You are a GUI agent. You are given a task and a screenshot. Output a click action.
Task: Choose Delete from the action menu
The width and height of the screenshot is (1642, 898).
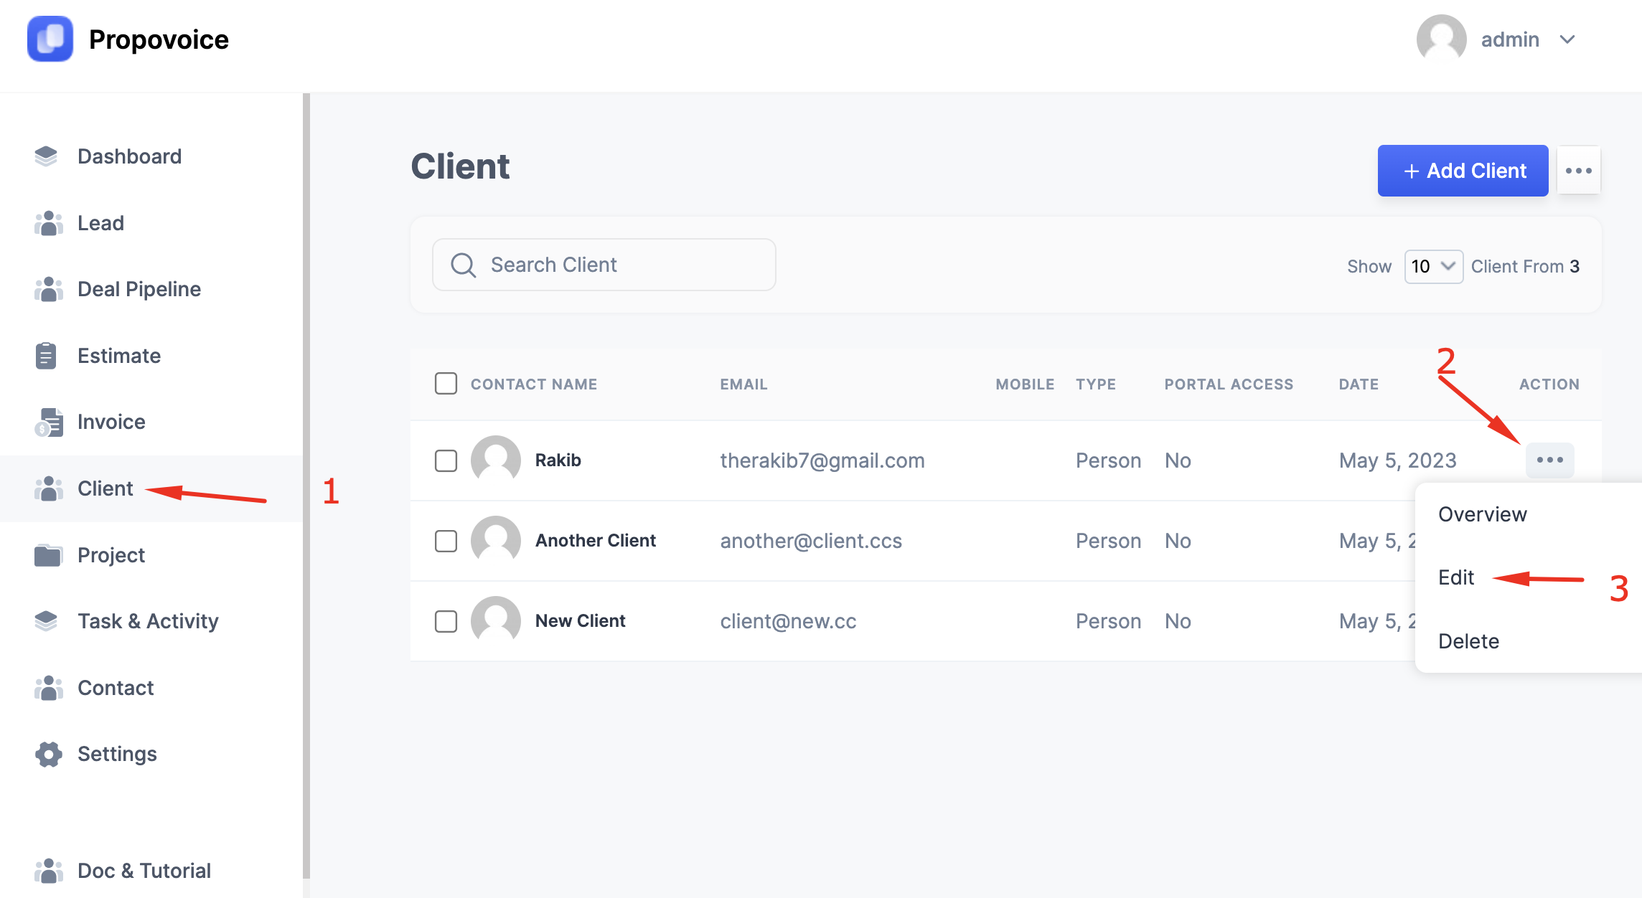pyautogui.click(x=1468, y=641)
